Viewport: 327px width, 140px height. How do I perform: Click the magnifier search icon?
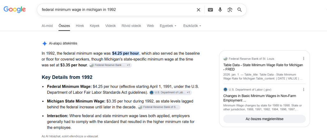(x=240, y=10)
